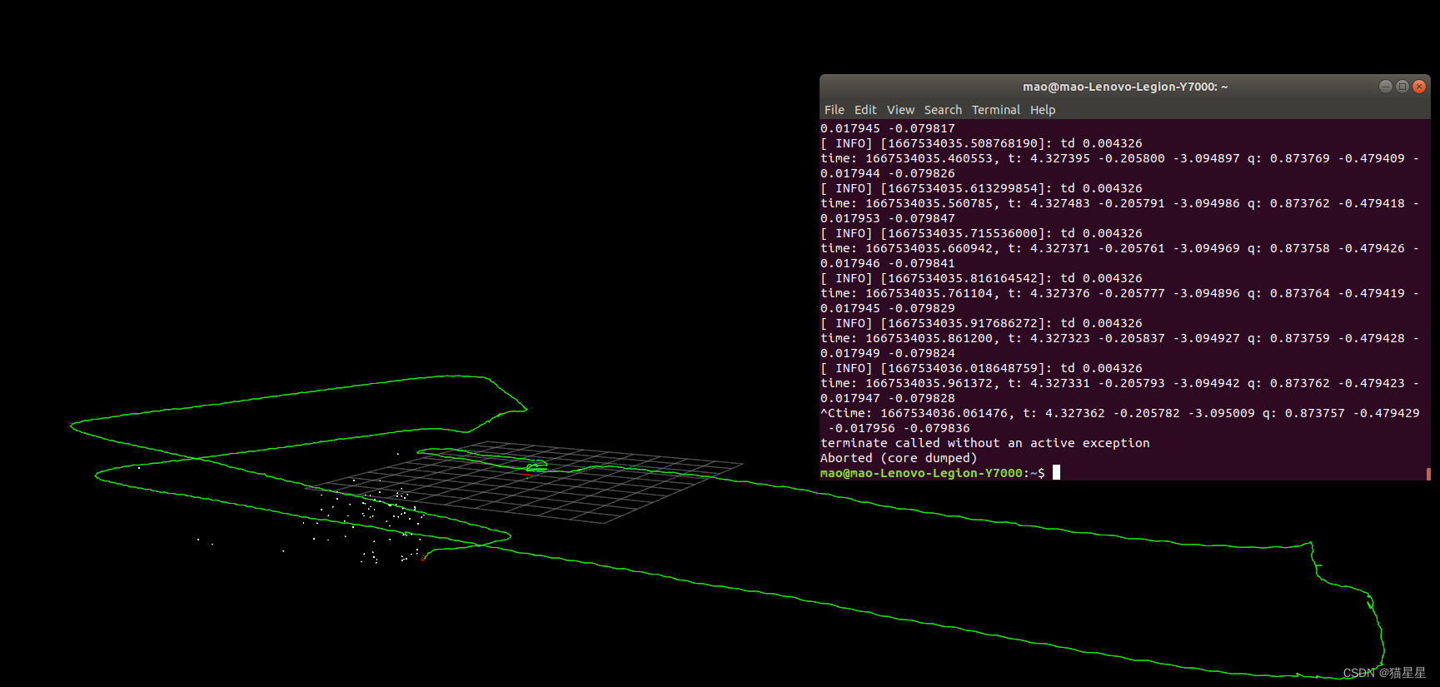The height and width of the screenshot is (687, 1440).
Task: Click the INFO line with timestamp 1667534035.816164542
Action: (981, 278)
